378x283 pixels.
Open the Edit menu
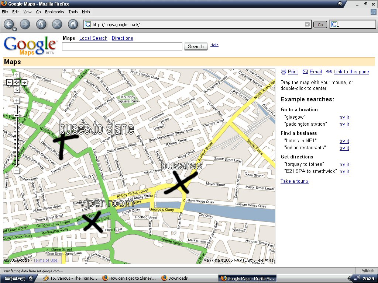coord(16,12)
